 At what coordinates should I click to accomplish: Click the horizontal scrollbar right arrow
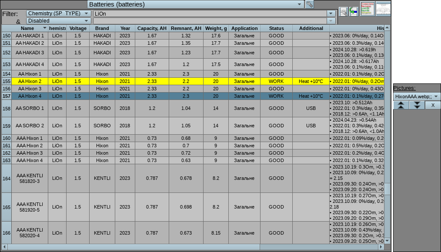381,247
